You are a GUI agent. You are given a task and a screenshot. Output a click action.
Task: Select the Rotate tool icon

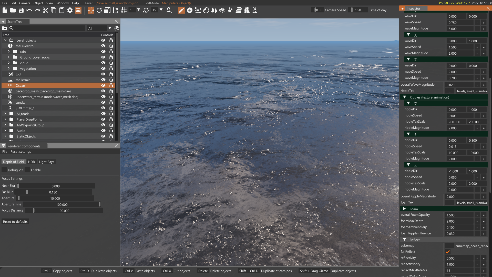point(99,10)
